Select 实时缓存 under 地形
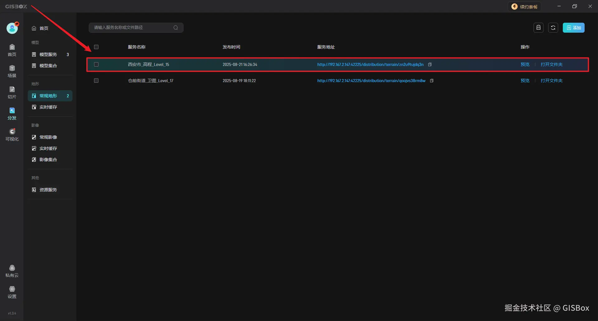This screenshot has width=598, height=321. (50, 107)
